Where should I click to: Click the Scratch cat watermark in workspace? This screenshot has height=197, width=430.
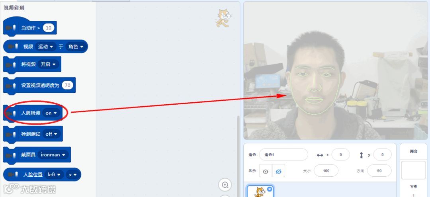point(223,18)
